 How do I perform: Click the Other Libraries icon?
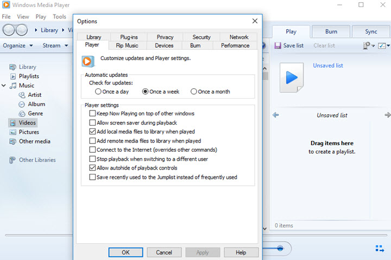point(12,160)
